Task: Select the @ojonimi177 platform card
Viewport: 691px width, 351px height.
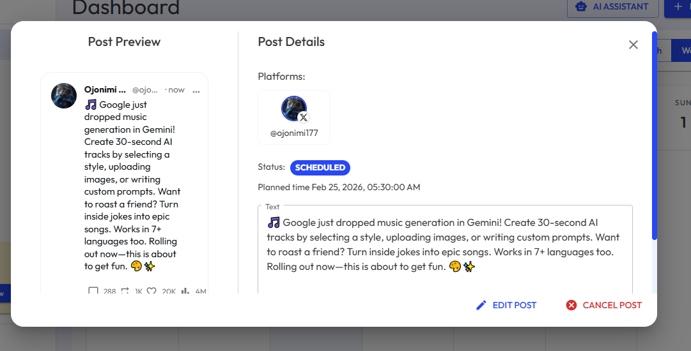Action: point(294,117)
